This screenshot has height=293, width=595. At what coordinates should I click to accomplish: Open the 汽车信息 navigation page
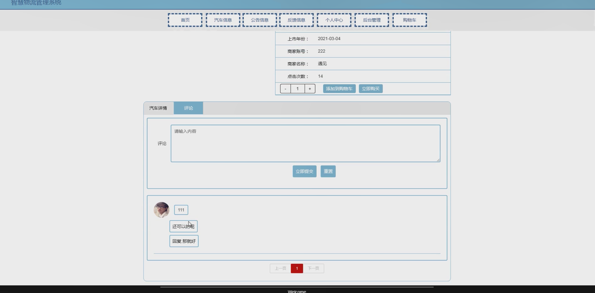[x=223, y=20]
